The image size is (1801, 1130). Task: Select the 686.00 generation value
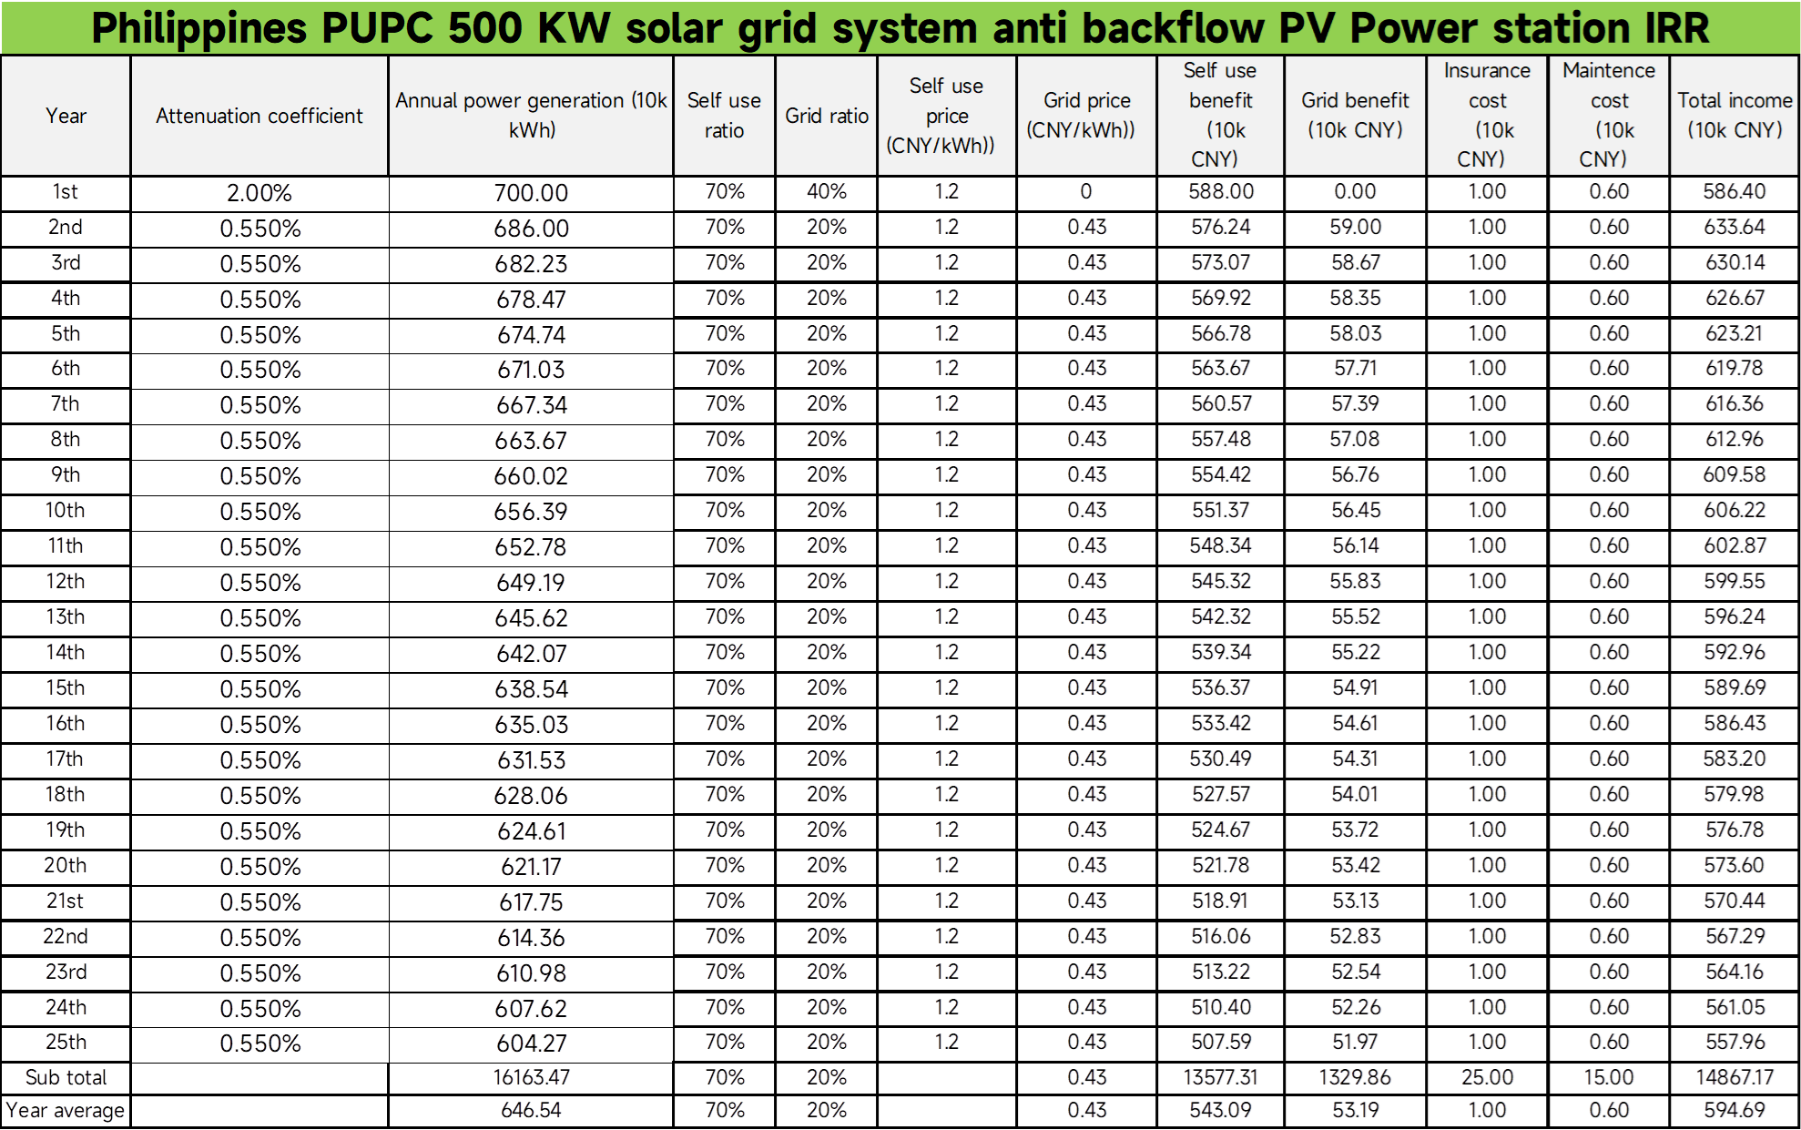click(532, 229)
